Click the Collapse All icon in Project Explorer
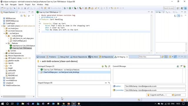The width and height of the screenshot is (188, 106). [21, 16]
